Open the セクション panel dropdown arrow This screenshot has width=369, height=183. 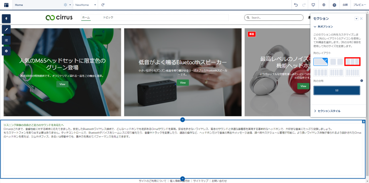[356, 19]
